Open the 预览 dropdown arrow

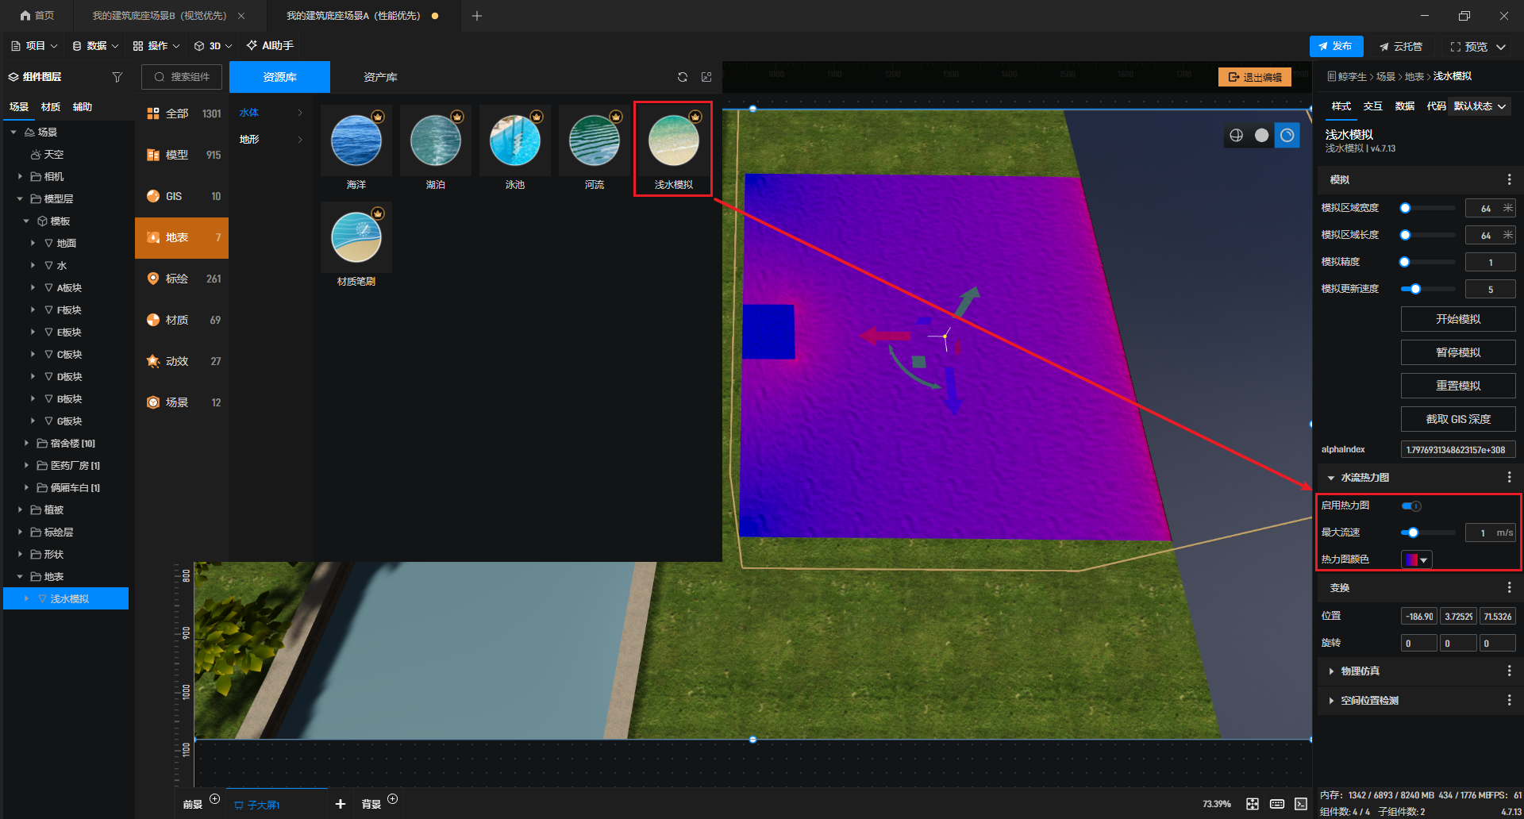[x=1501, y=47]
